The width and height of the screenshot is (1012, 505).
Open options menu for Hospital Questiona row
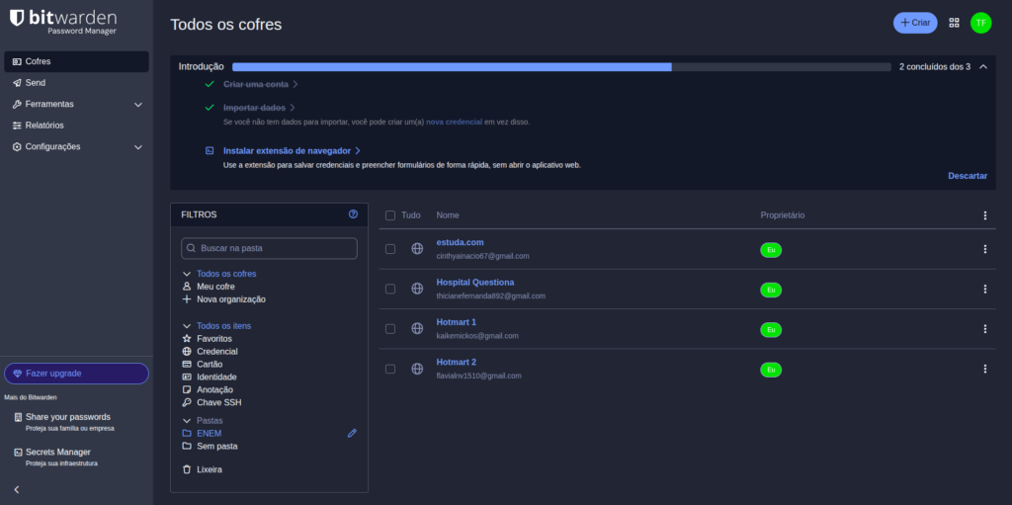985,290
